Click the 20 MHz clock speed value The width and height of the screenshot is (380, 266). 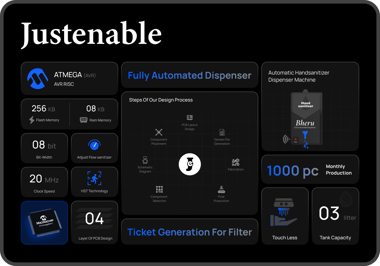[44, 179]
